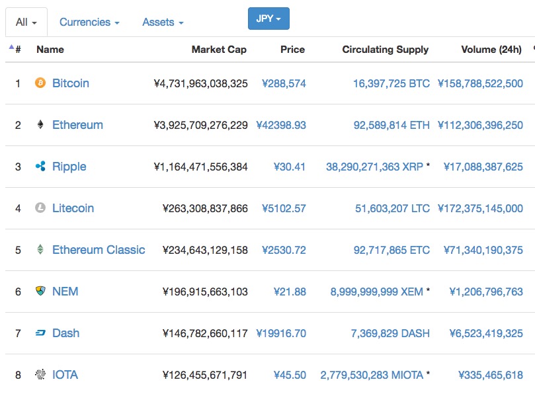The image size is (535, 394).
Task: Sort table by Price column header
Action: (x=292, y=50)
